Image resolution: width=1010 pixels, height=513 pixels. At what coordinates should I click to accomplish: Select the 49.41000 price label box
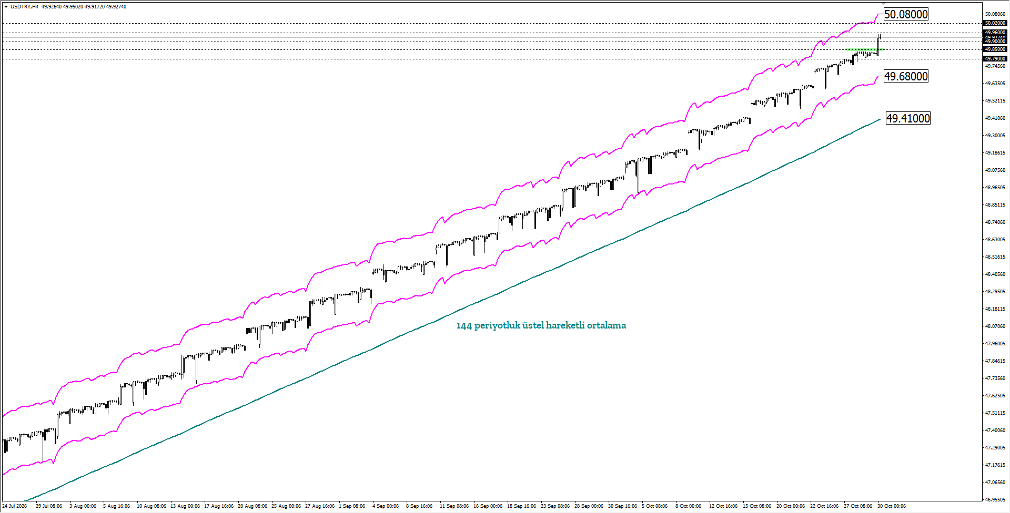[908, 118]
